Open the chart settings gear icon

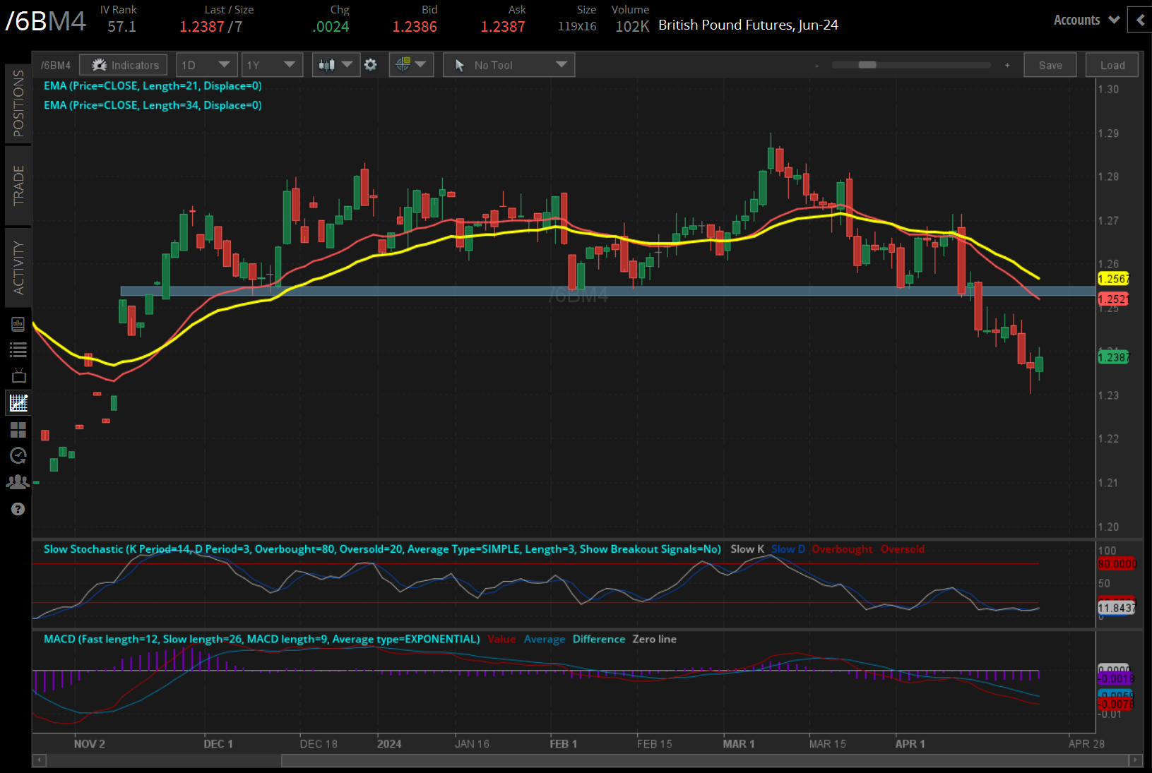(370, 65)
